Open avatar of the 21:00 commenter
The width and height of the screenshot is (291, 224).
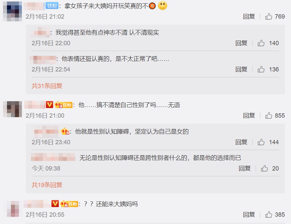pyautogui.click(x=12, y=109)
